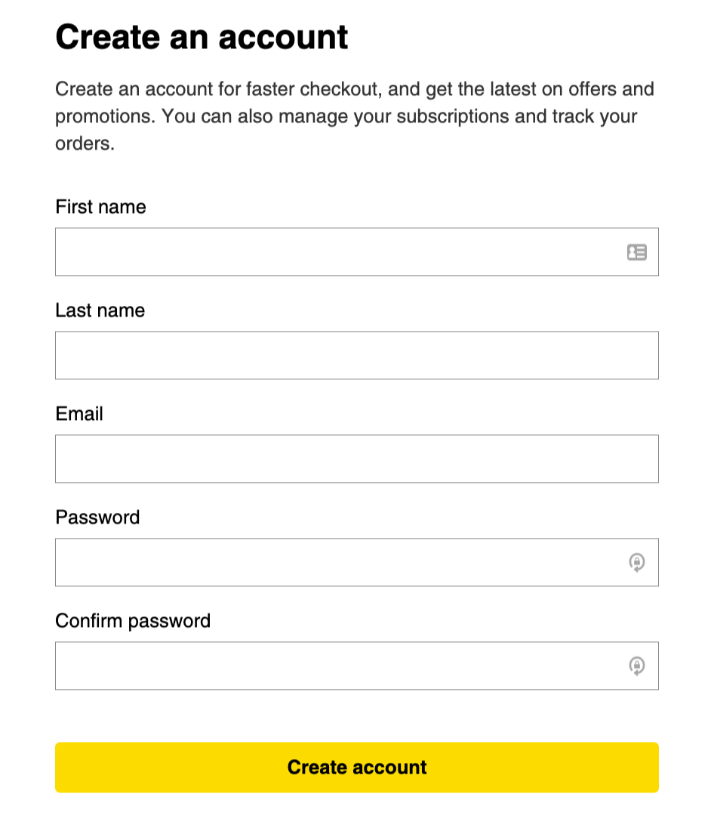Click the word 'orders' ending the description

click(x=85, y=144)
